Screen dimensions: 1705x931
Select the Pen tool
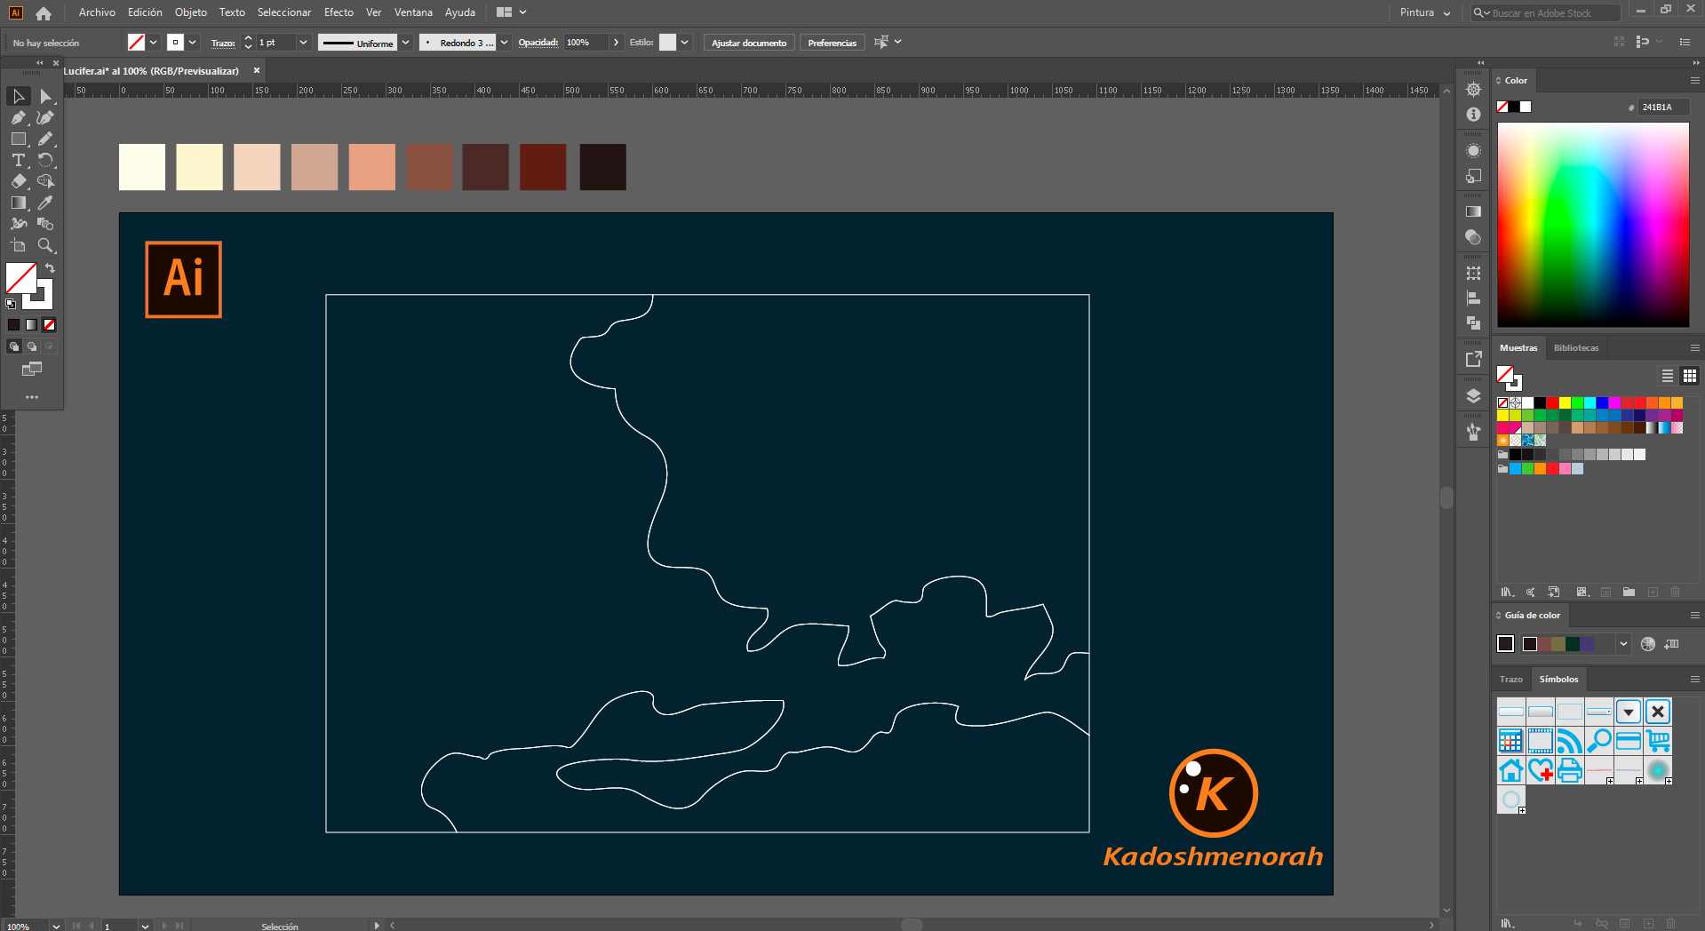click(x=19, y=117)
